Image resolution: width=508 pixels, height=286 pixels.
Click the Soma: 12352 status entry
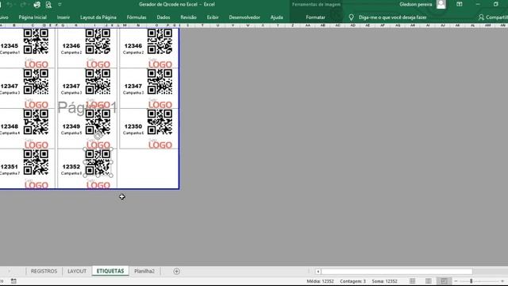click(384, 281)
